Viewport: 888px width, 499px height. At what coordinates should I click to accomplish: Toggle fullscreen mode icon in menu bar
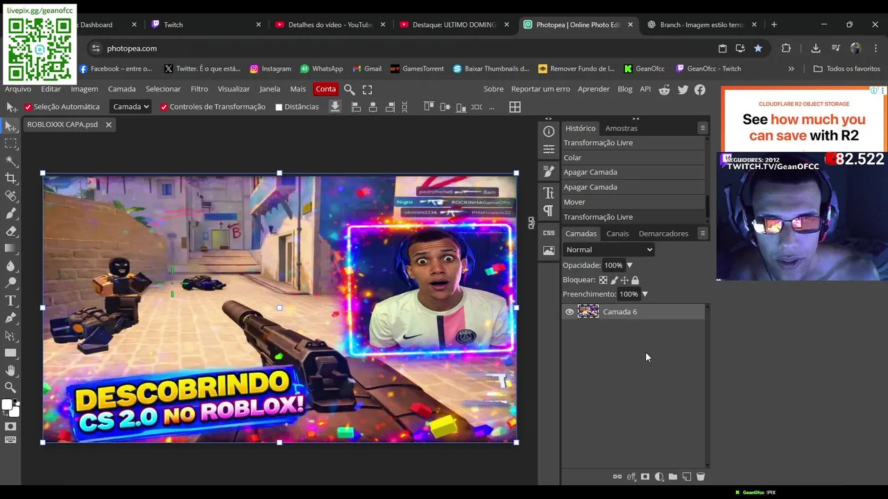coord(368,89)
